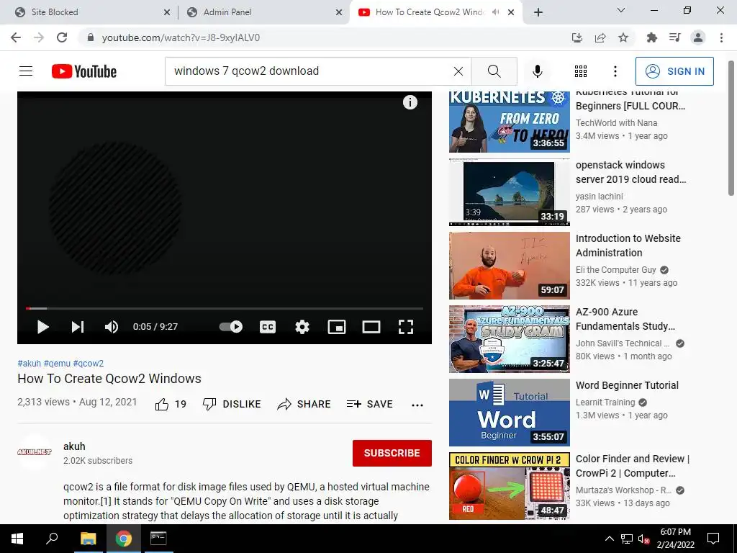Viewport: 737px width, 553px height.
Task: Click the address bar URL
Action: [x=181, y=37]
